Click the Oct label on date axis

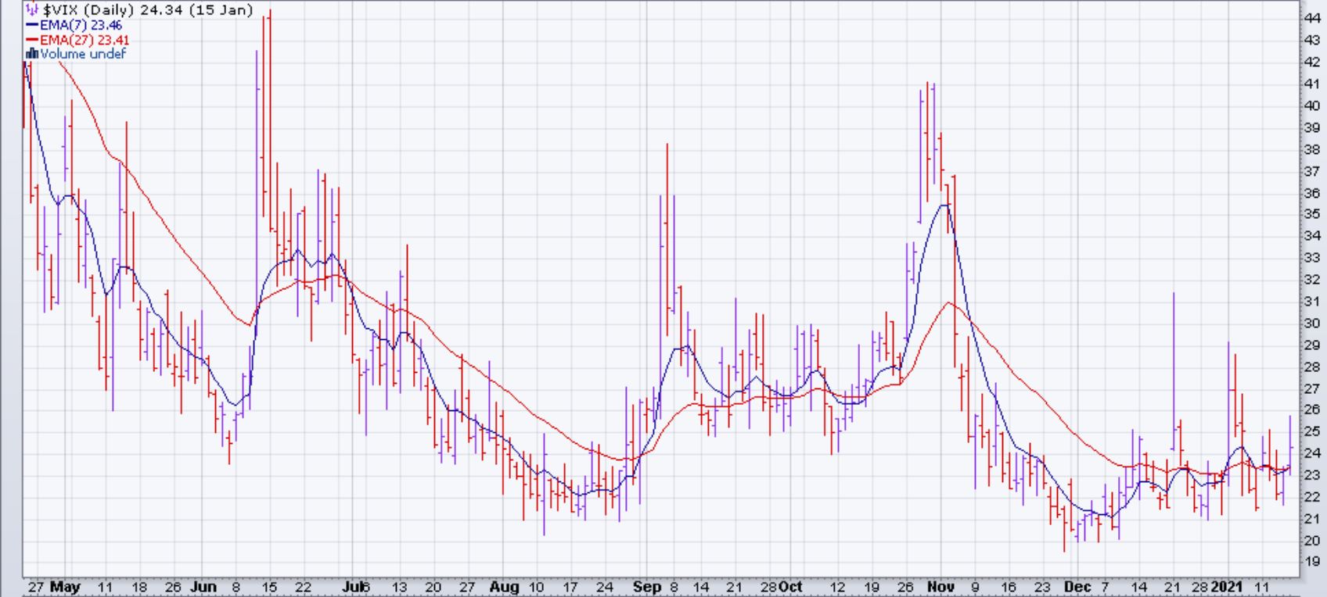pyautogui.click(x=791, y=587)
